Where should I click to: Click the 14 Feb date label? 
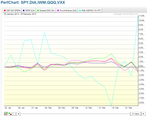[102, 108]
